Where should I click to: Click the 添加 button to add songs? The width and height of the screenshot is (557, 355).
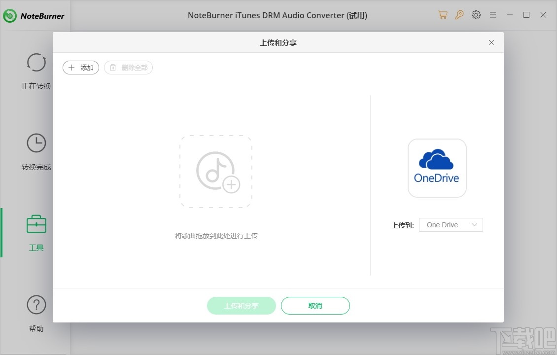[80, 68]
